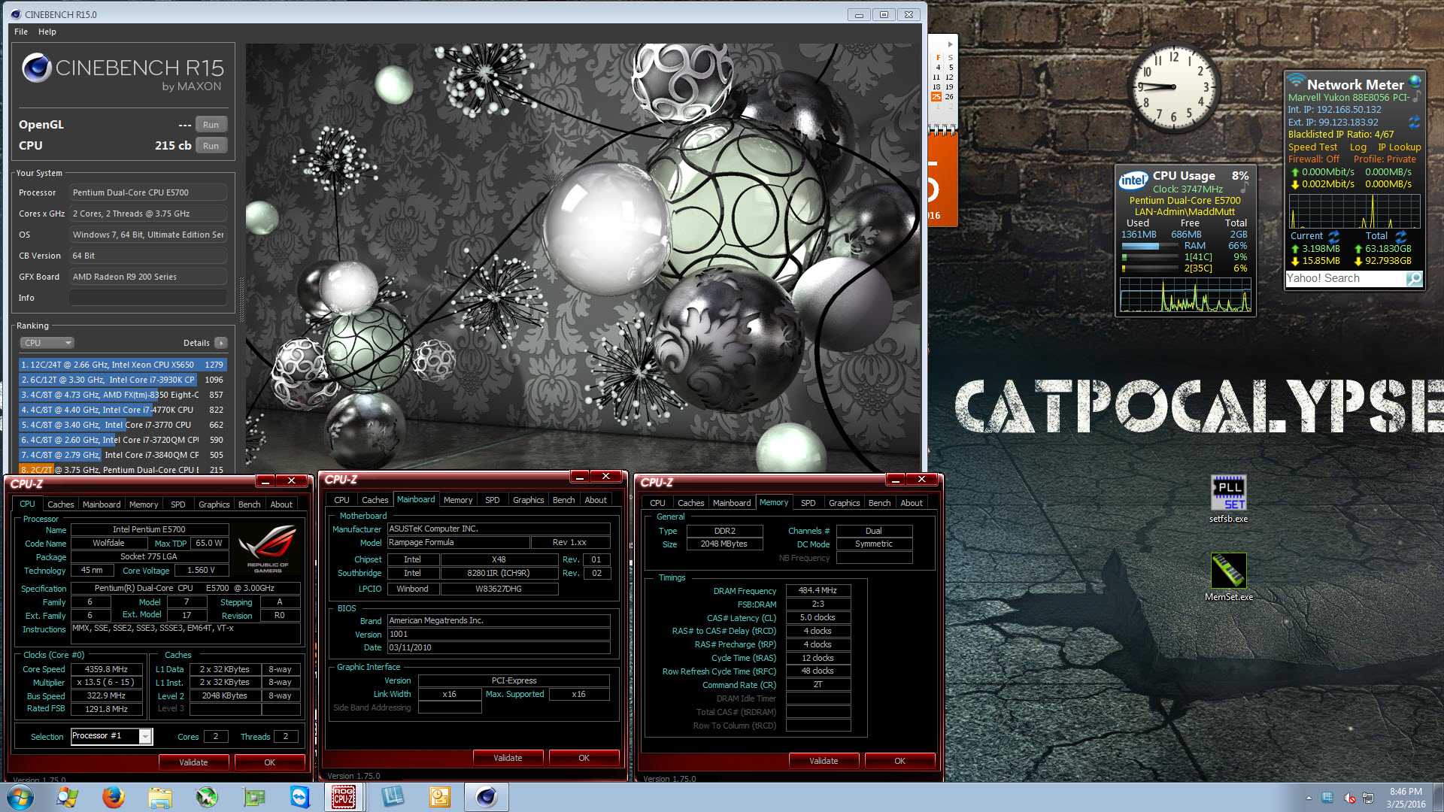The height and width of the screenshot is (812, 1444).
Task: Refresh external IP in Network Meter
Action: [x=1415, y=122]
